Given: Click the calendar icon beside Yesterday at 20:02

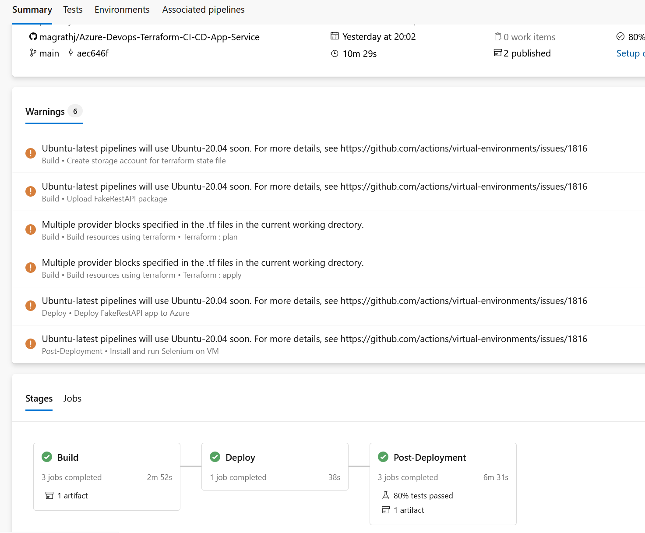Looking at the screenshot, I should coord(335,36).
